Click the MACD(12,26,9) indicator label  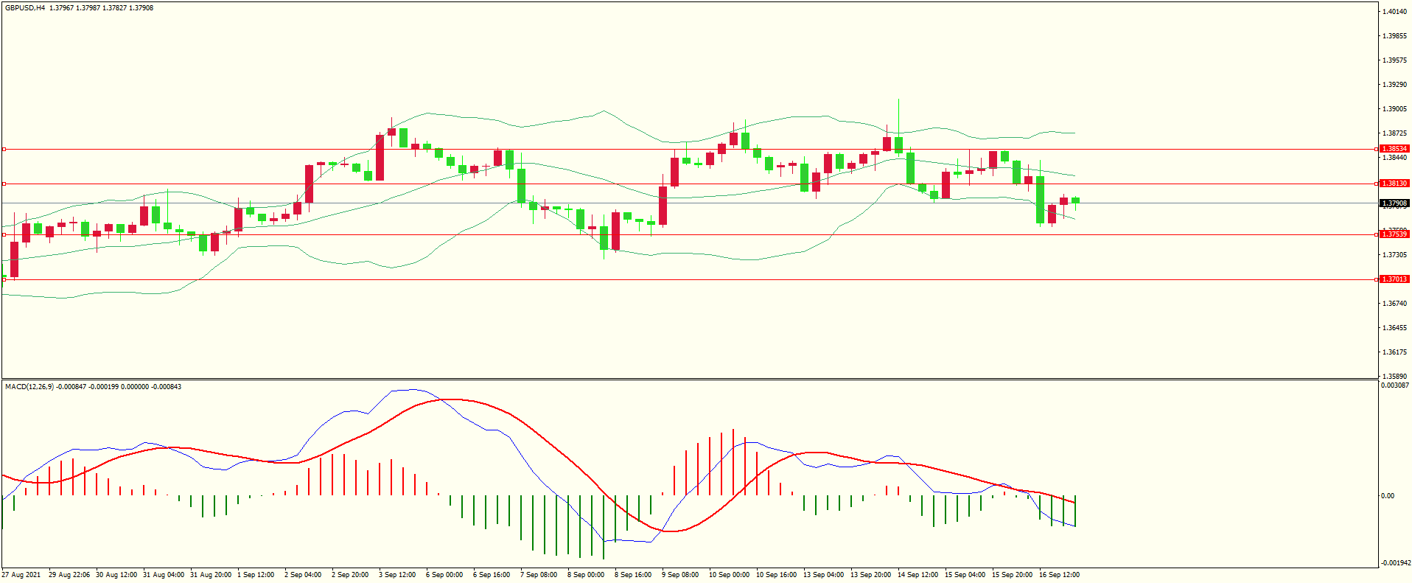29,387
